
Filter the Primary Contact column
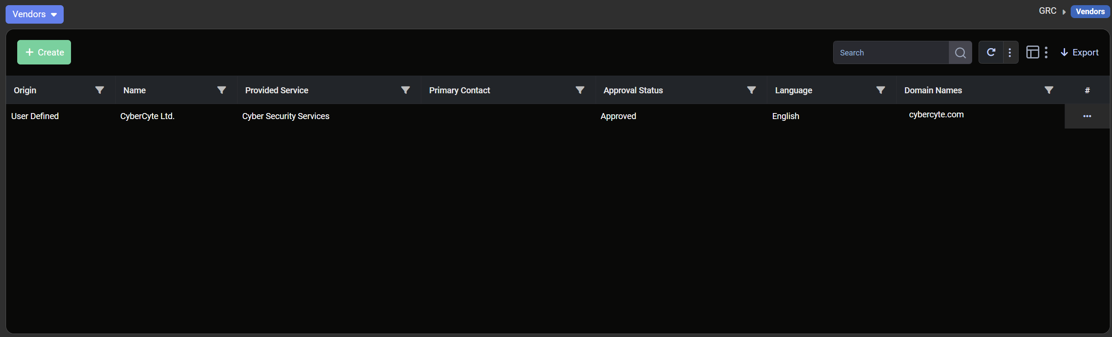tap(580, 90)
